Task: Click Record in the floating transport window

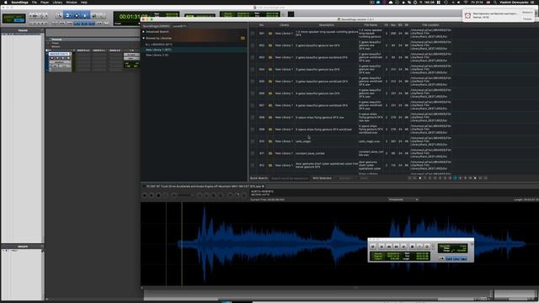Action: [x=427, y=247]
